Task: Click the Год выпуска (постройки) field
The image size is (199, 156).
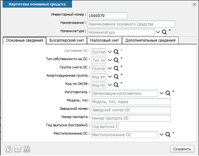Action: click(105, 127)
